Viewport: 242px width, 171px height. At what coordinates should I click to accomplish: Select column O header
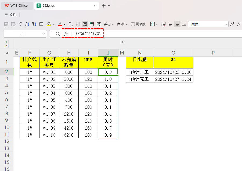pos(173,53)
